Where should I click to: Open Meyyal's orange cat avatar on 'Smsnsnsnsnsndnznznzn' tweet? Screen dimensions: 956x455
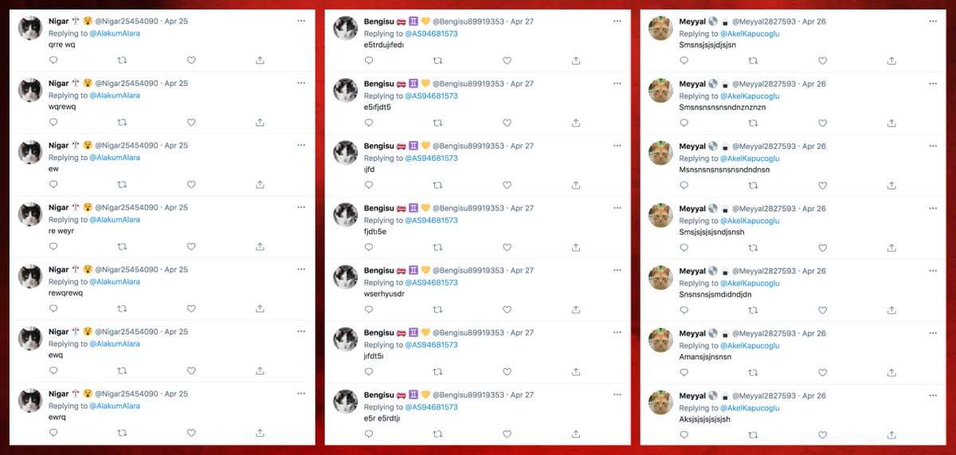pos(660,91)
